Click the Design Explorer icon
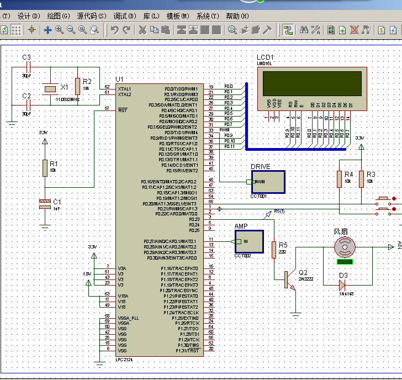 [x=331, y=30]
